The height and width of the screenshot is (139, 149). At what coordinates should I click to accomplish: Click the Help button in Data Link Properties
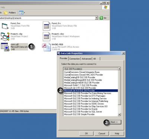(x=117, y=133)
